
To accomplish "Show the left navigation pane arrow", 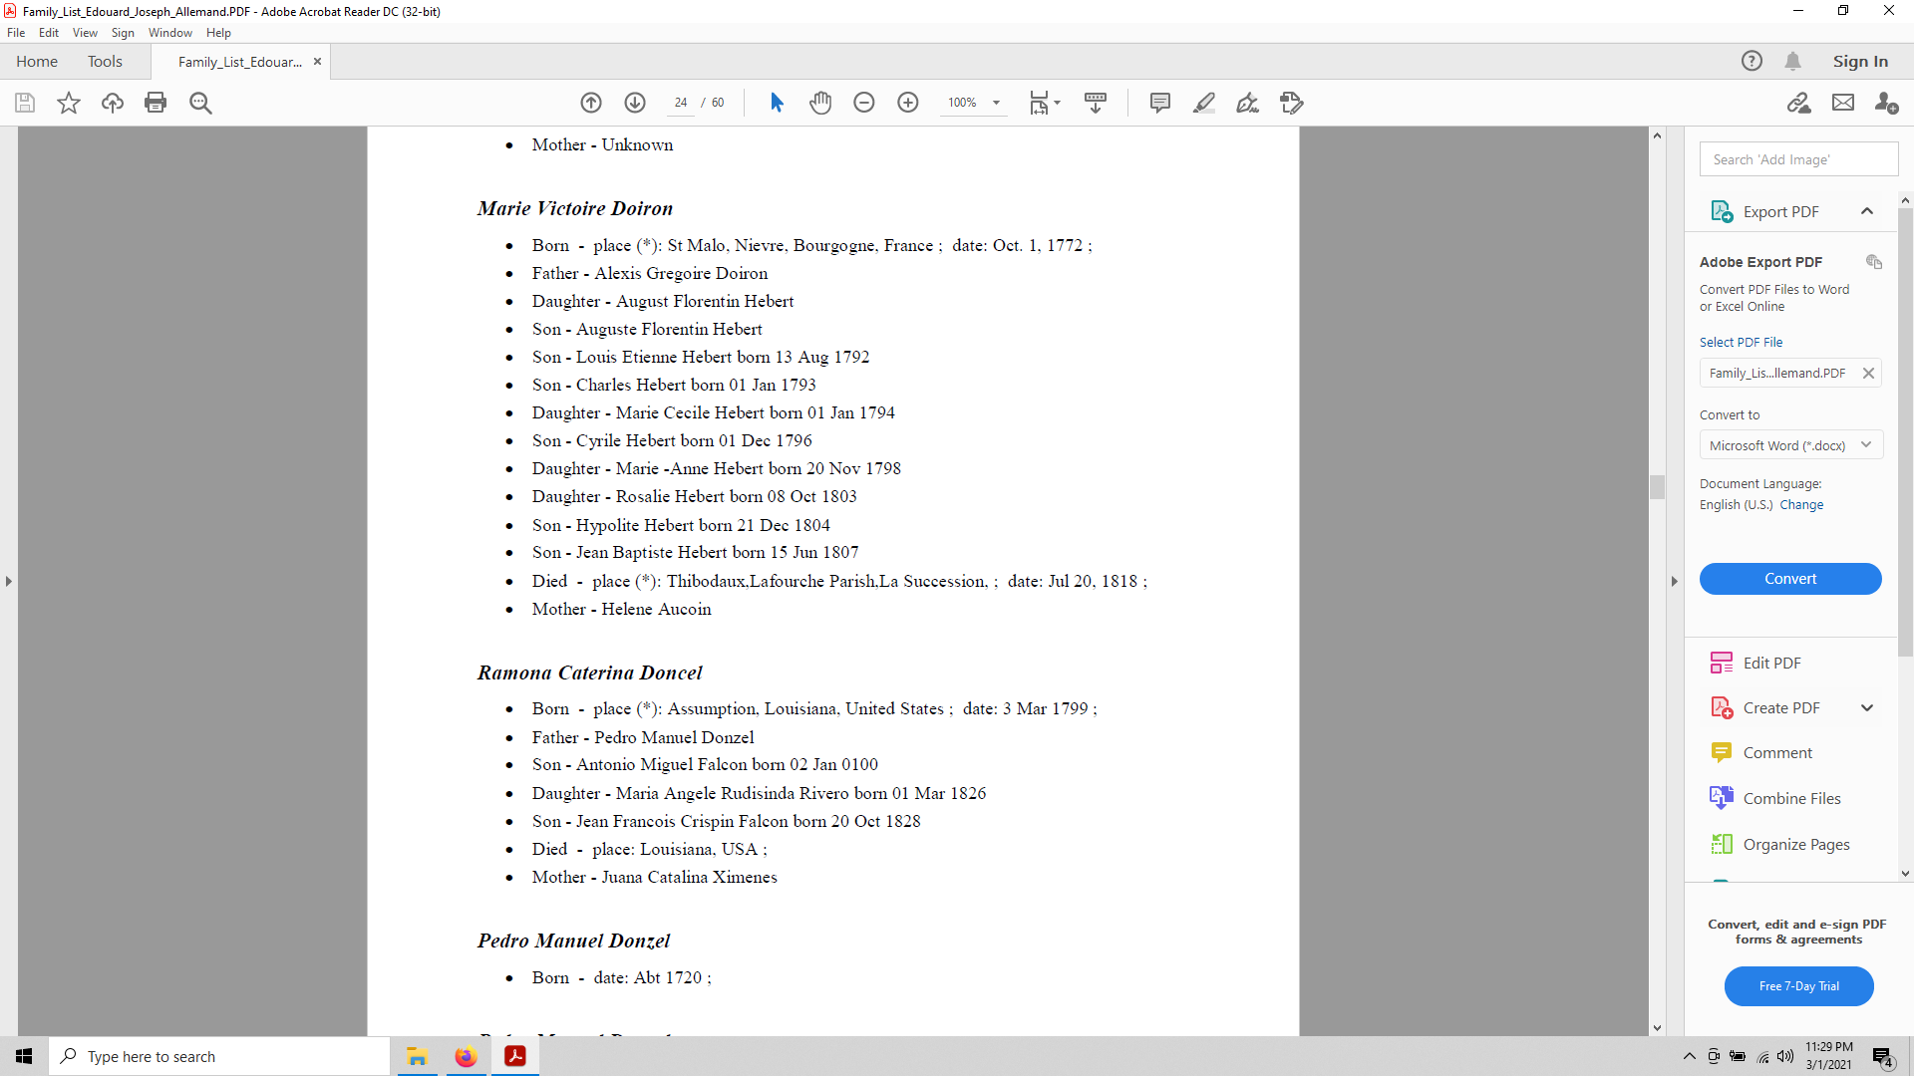I will [x=9, y=581].
